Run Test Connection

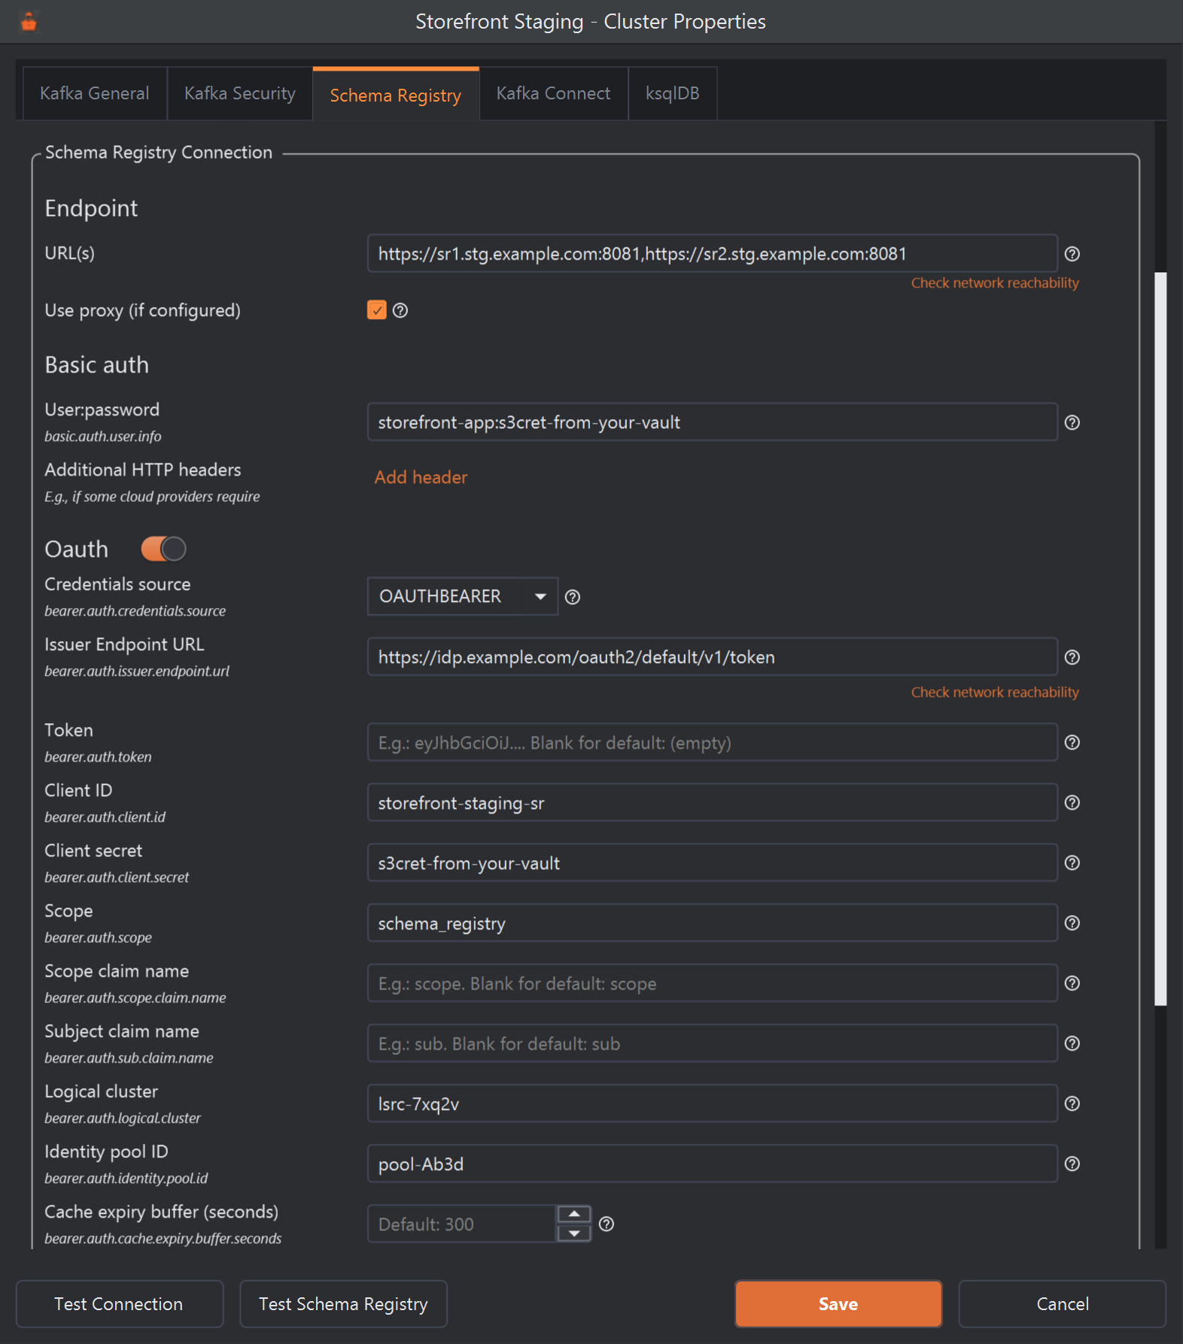coord(120,1303)
